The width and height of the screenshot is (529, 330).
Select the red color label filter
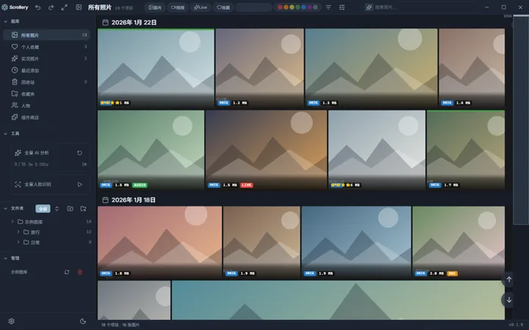click(x=280, y=7)
